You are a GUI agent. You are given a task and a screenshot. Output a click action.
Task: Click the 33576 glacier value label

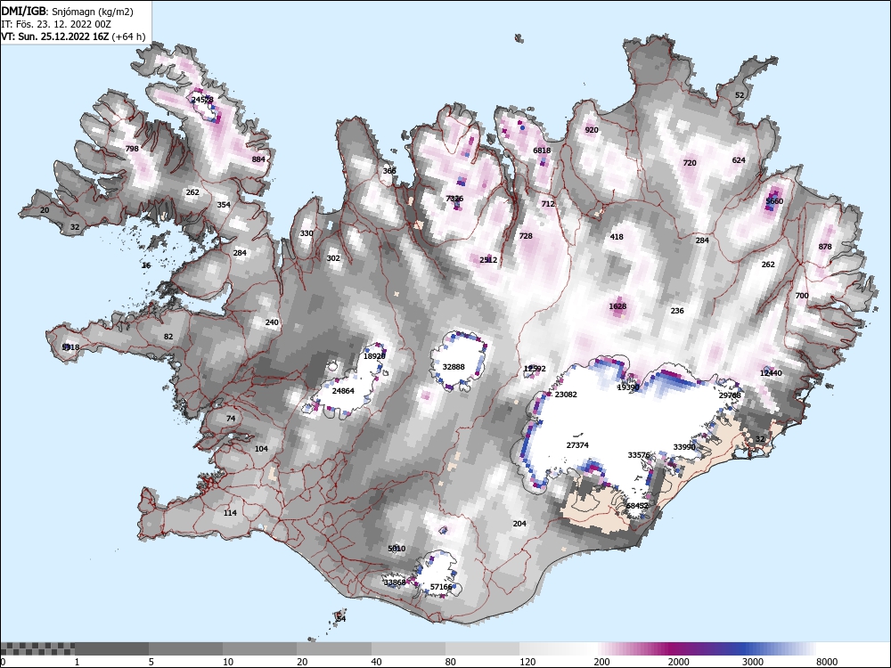[x=639, y=455]
